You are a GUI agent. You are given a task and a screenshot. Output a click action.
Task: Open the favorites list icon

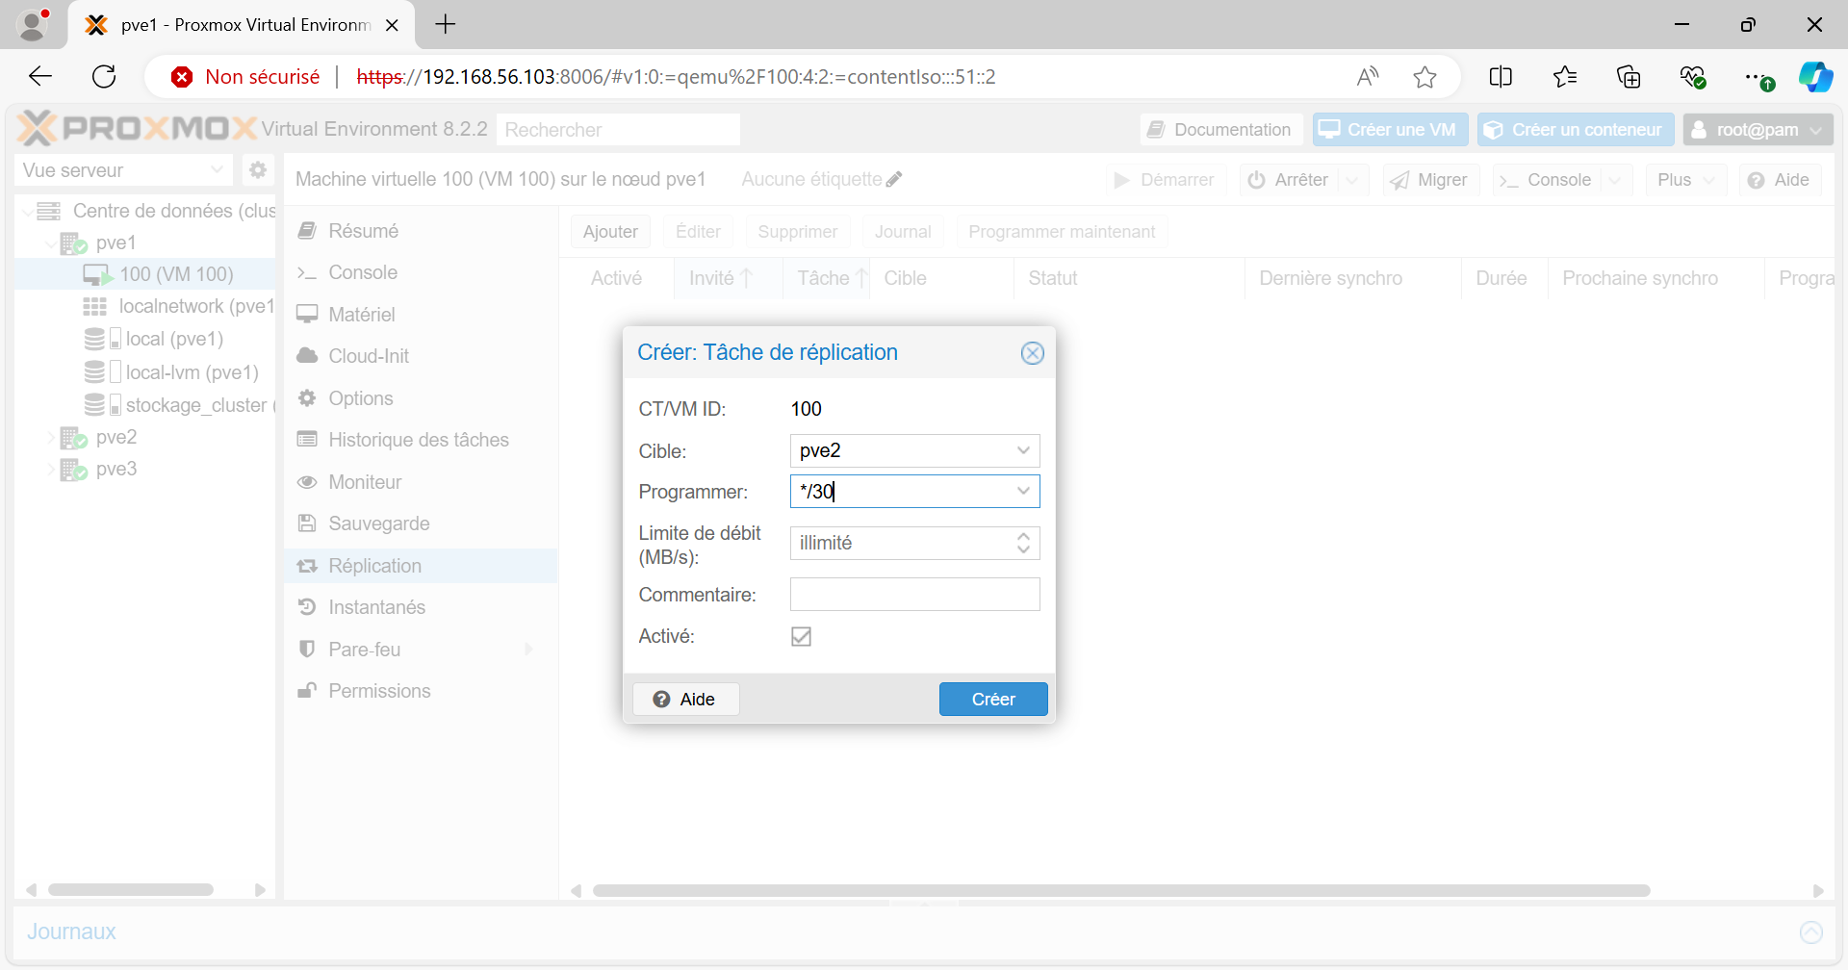tap(1565, 77)
